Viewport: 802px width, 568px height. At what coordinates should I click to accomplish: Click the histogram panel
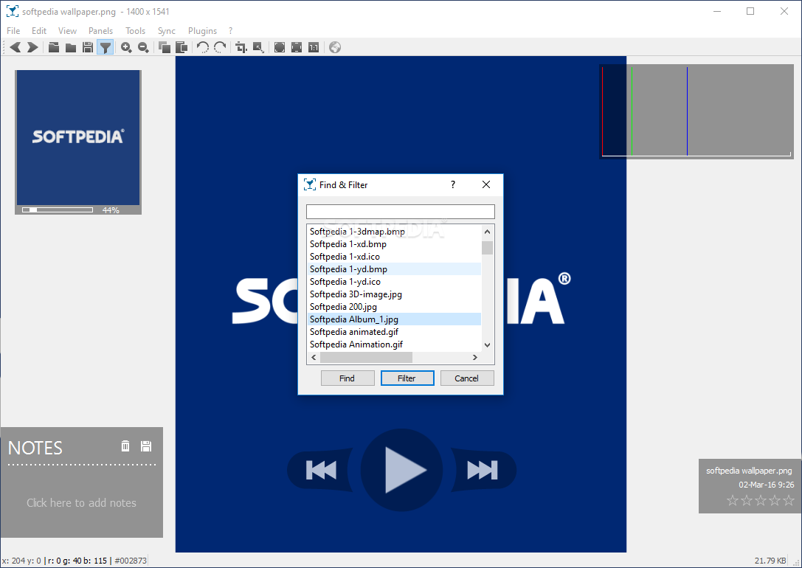pos(696,111)
